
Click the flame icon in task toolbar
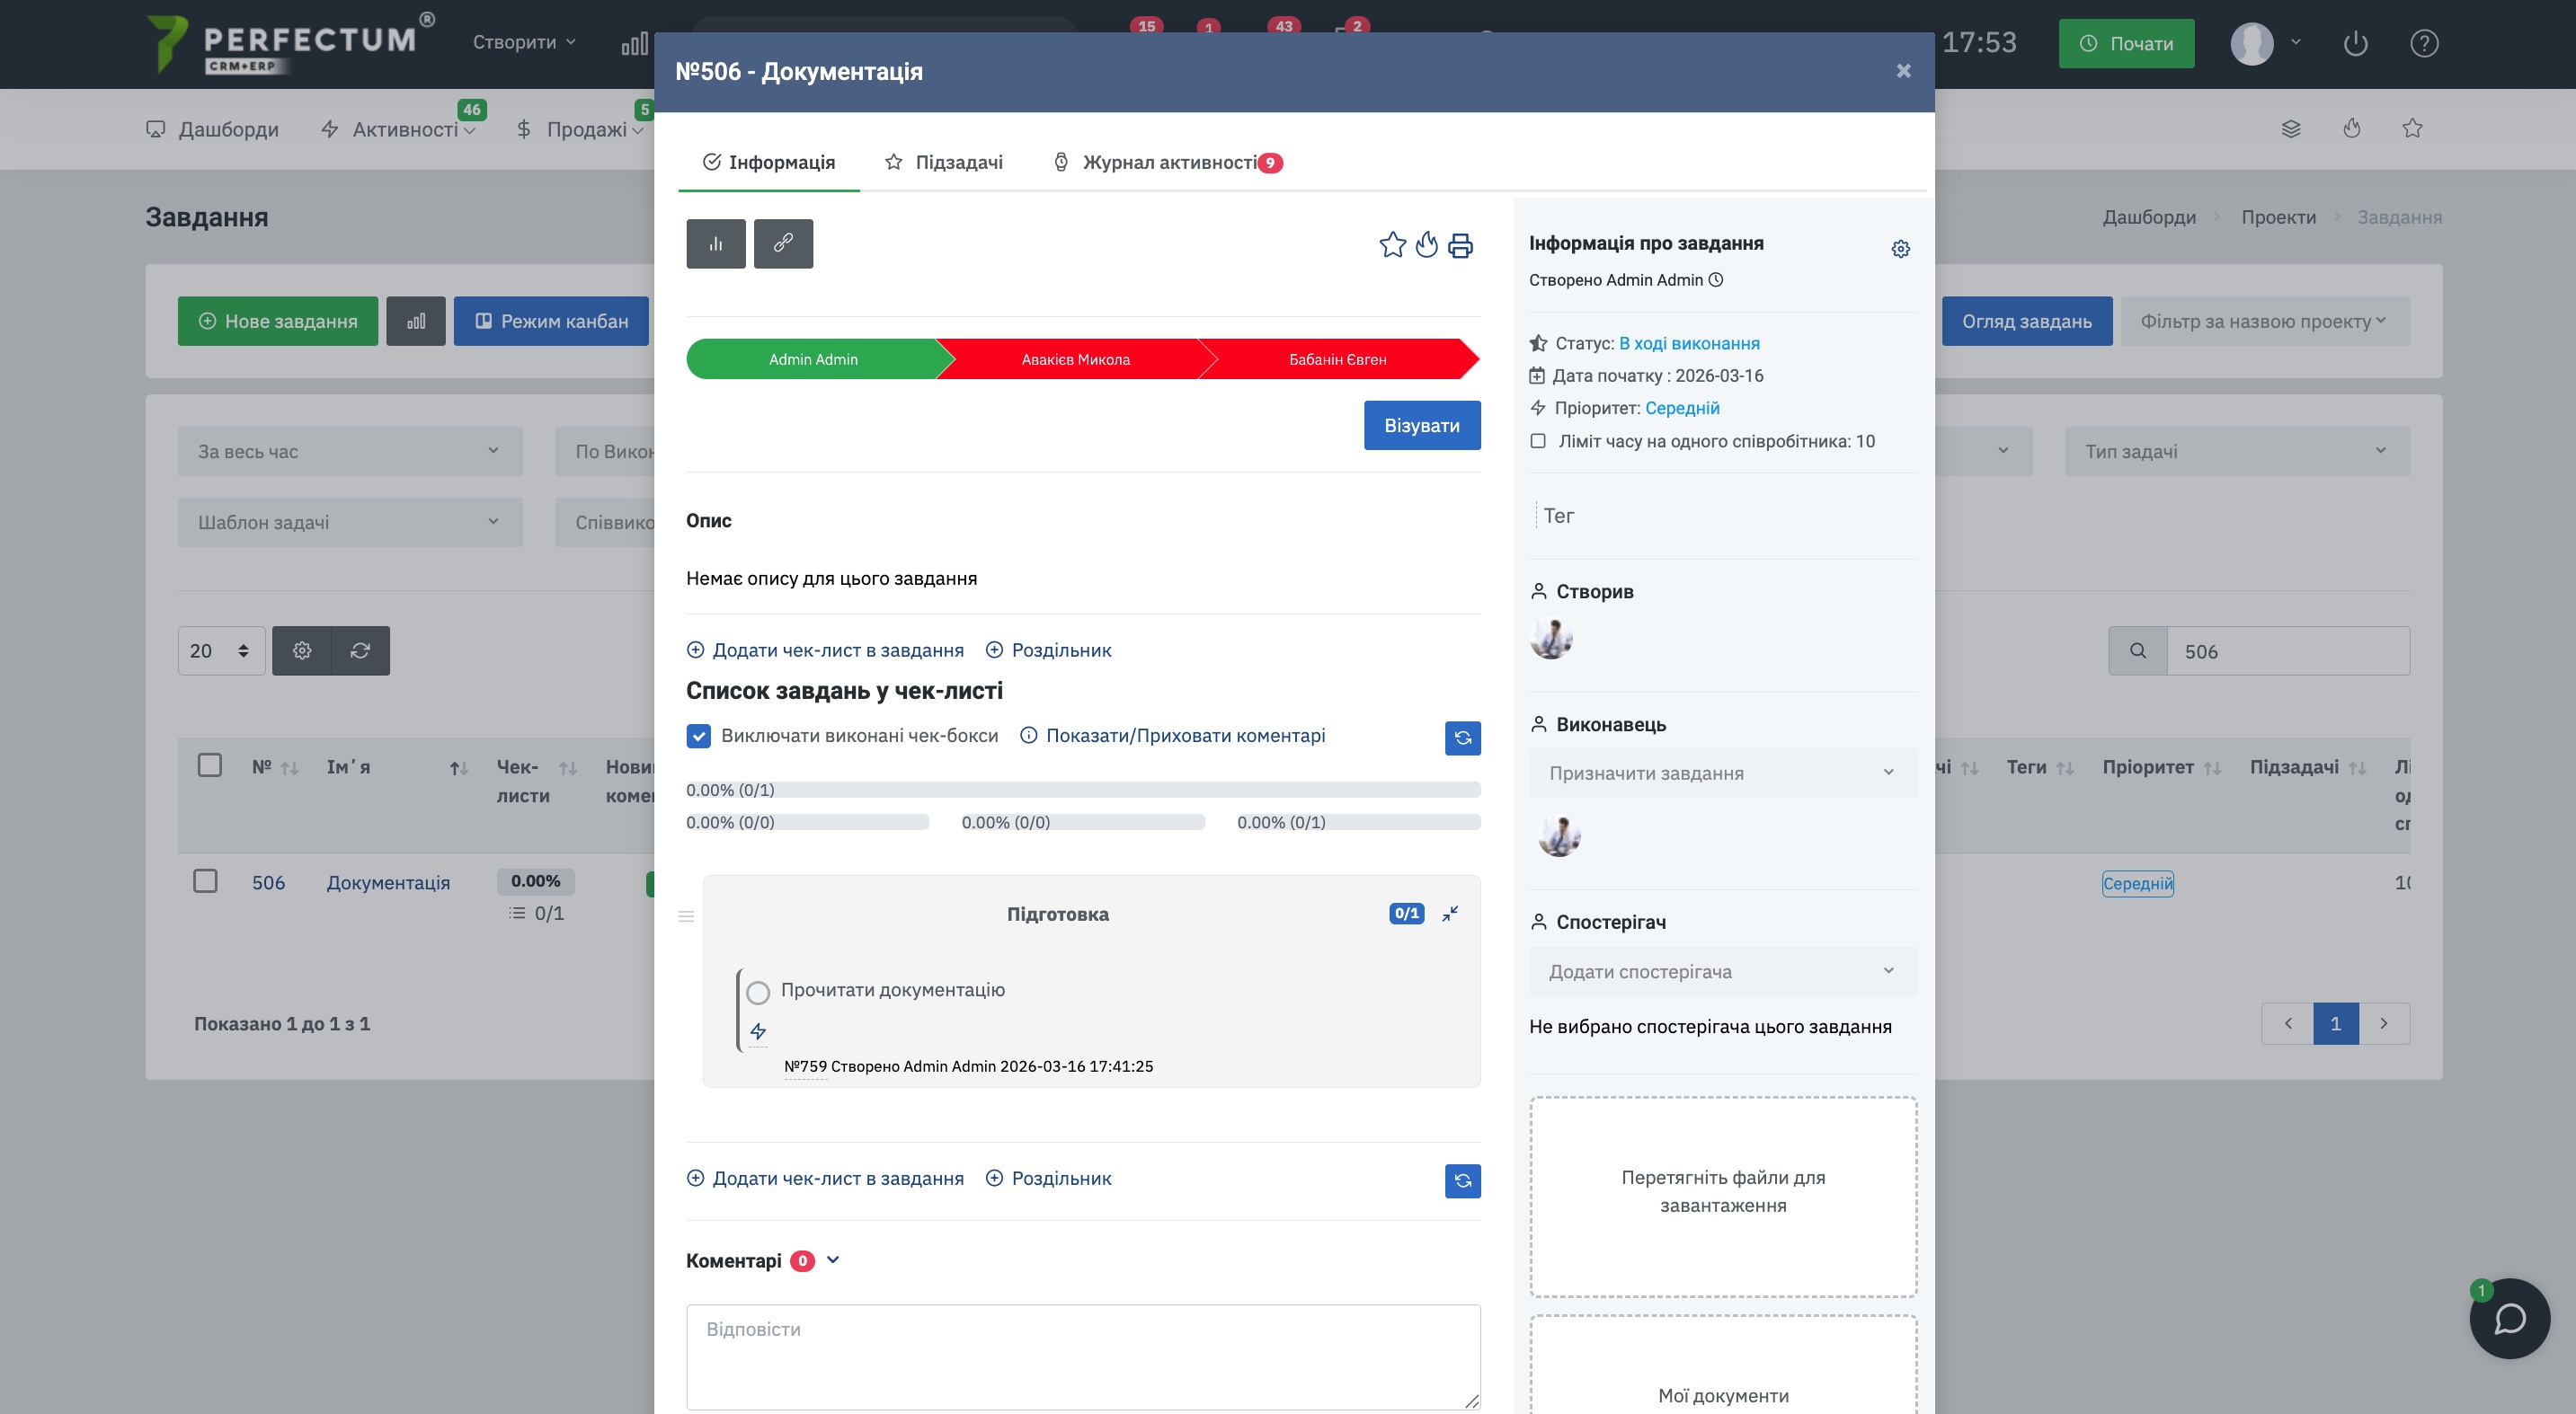click(x=1427, y=245)
